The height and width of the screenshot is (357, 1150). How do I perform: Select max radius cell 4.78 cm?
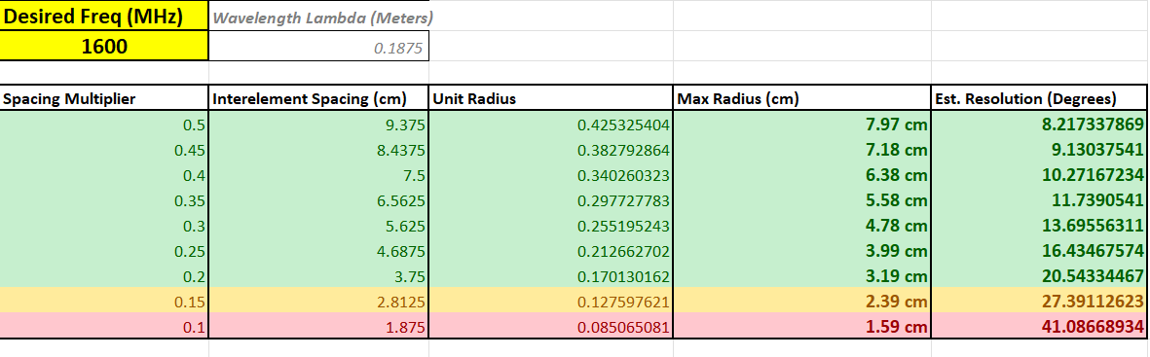click(802, 226)
